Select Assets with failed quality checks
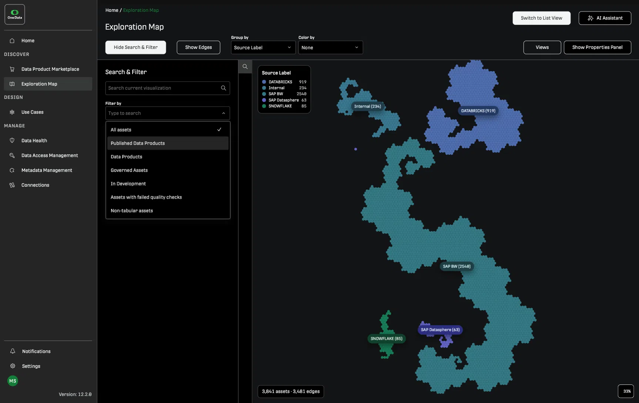Viewport: 639px width, 403px height. point(168,197)
